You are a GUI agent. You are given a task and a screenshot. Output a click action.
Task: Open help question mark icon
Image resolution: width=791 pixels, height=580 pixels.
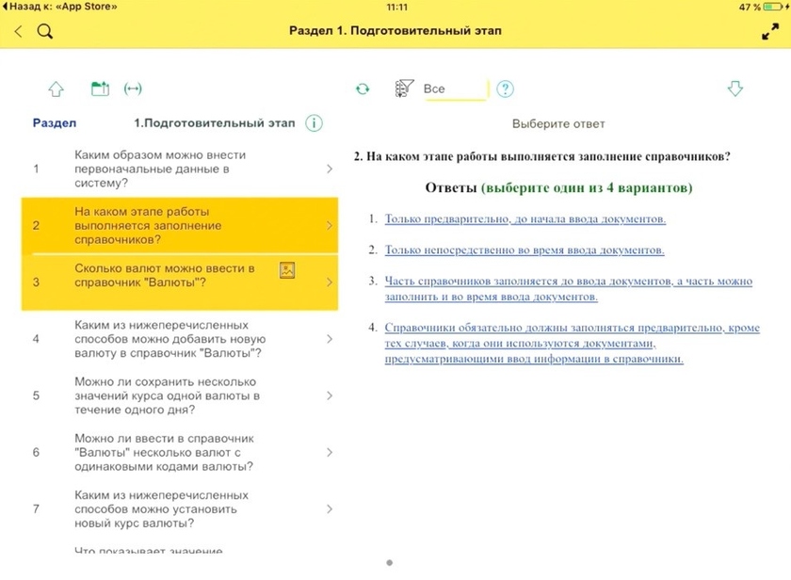(x=506, y=89)
